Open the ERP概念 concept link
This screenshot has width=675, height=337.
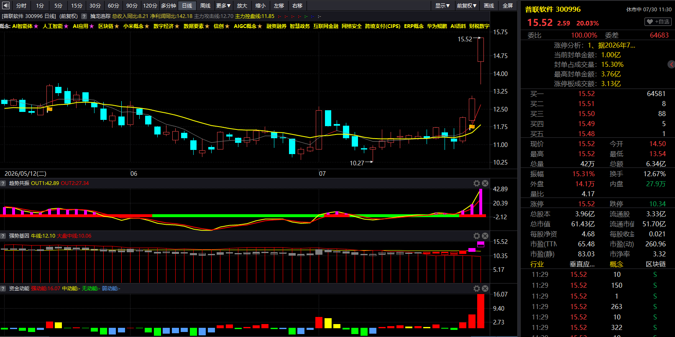414,26
